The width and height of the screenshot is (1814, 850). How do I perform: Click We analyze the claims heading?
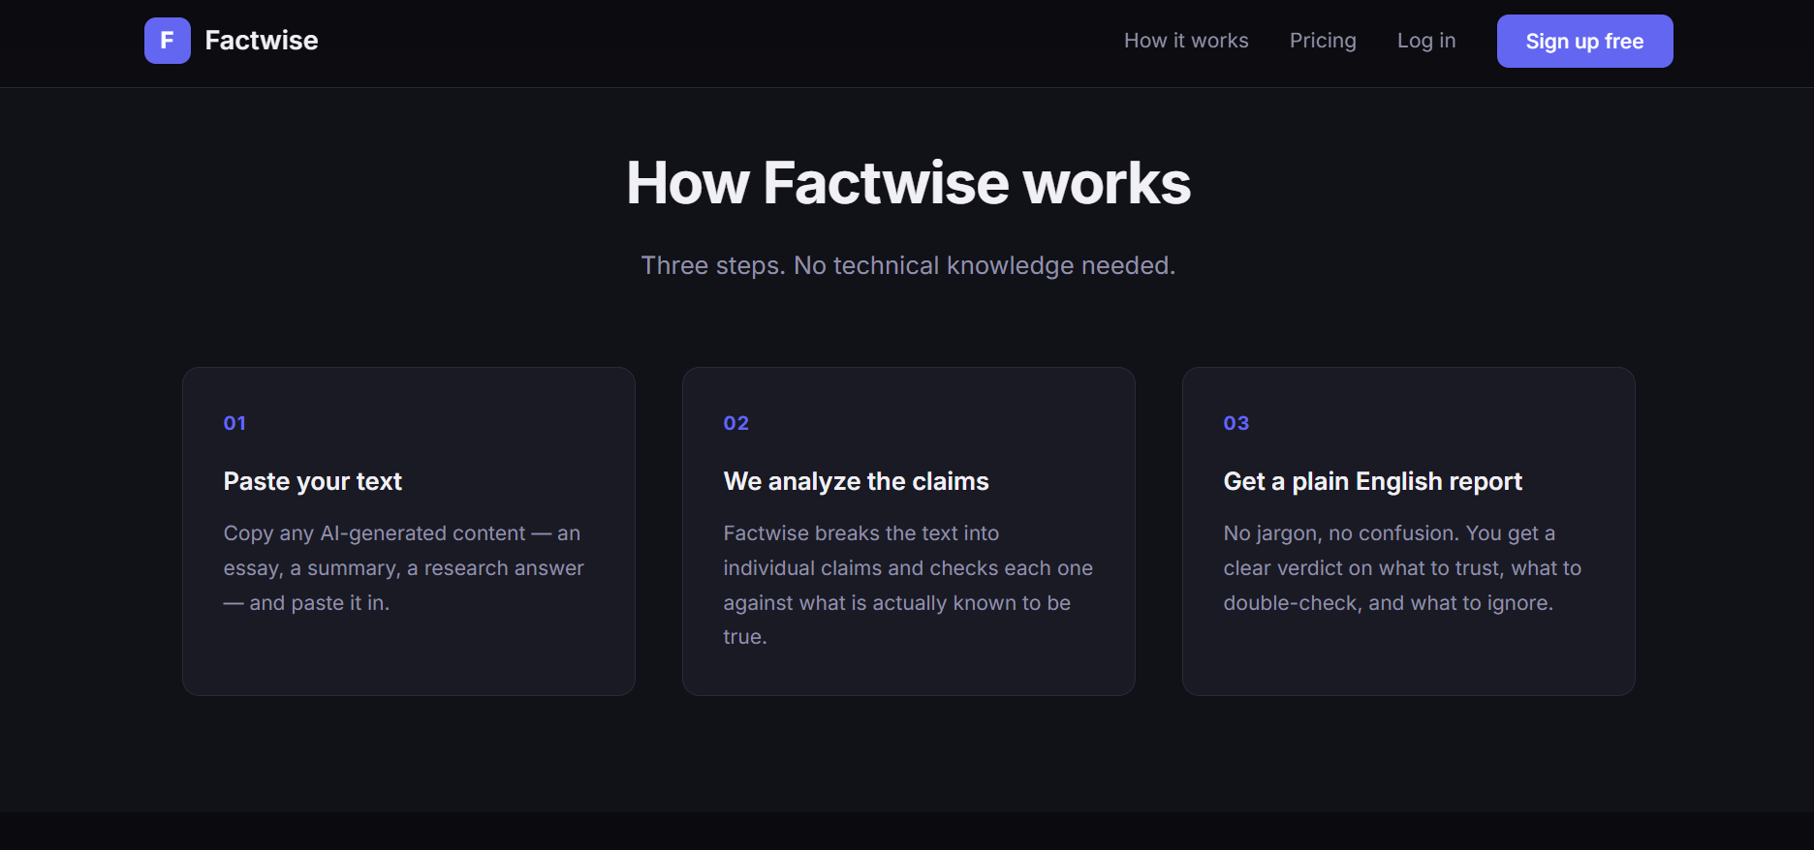[856, 481]
